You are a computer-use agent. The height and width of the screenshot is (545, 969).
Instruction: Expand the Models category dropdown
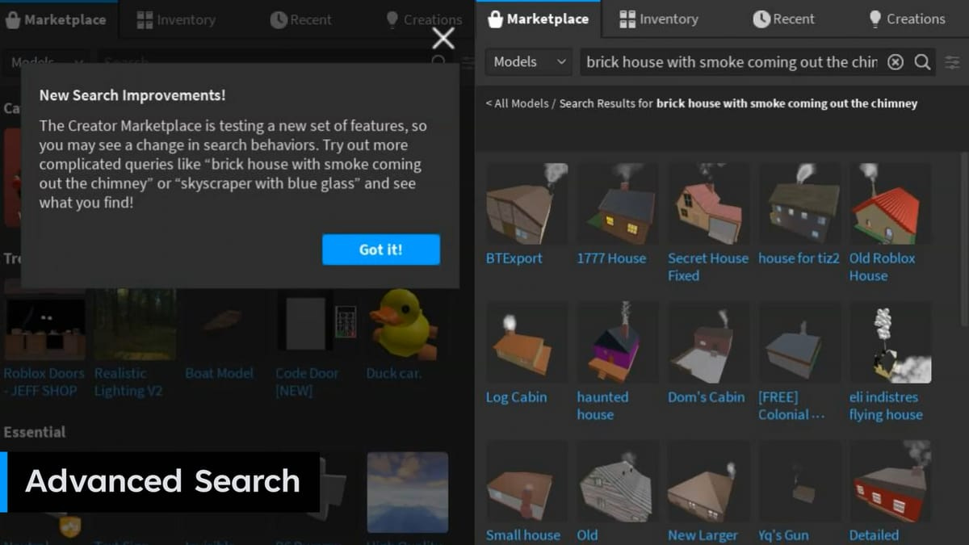[x=530, y=62]
